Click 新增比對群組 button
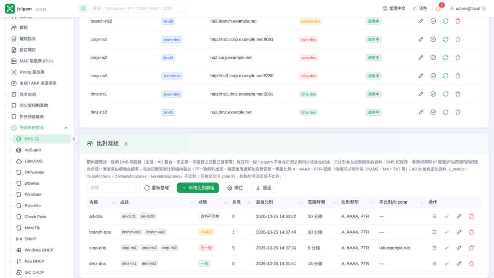The image size is (494, 278). (x=198, y=188)
